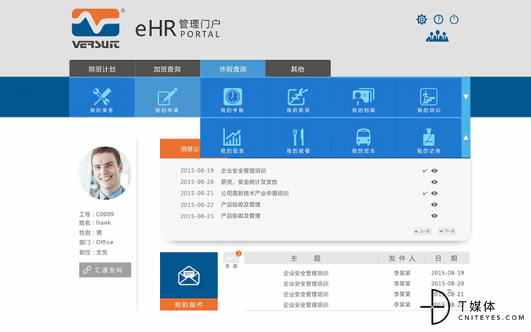Click the VERSUIT company logo
This screenshot has height=332, width=531.
tap(96, 29)
